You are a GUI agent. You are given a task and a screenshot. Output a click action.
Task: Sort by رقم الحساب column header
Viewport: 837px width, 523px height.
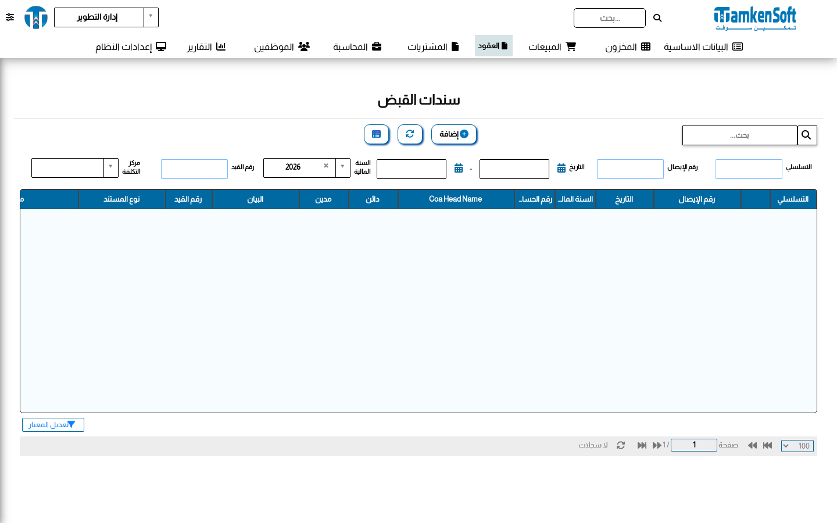coord(535,199)
